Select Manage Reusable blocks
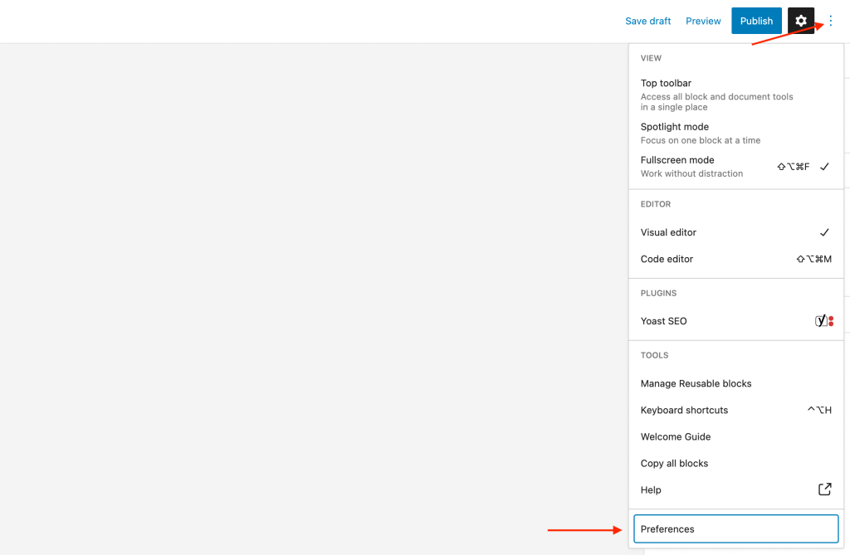Viewport: 850px width, 555px height. click(696, 383)
